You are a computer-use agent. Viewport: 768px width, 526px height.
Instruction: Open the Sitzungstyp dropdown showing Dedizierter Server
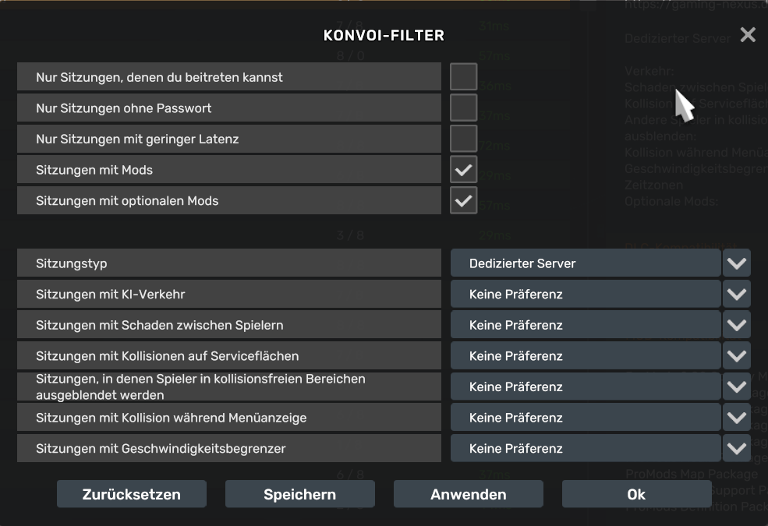(x=585, y=263)
